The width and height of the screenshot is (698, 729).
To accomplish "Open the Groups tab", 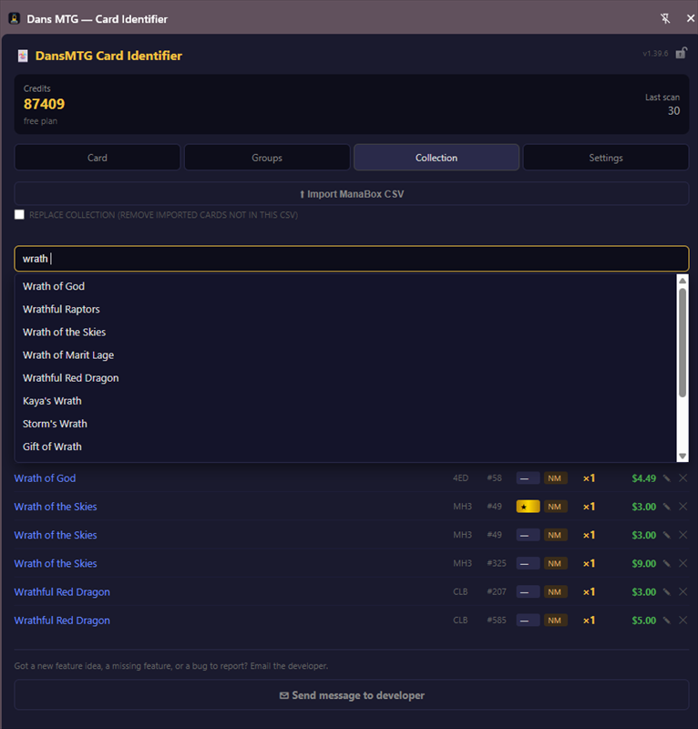I will pos(267,158).
